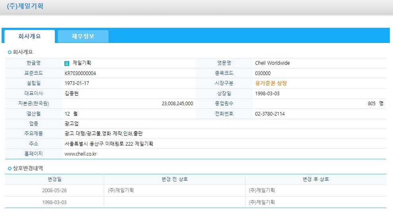Click the 표준코드 row label
Image resolution: width=393 pixels, height=212 pixels.
point(33,73)
